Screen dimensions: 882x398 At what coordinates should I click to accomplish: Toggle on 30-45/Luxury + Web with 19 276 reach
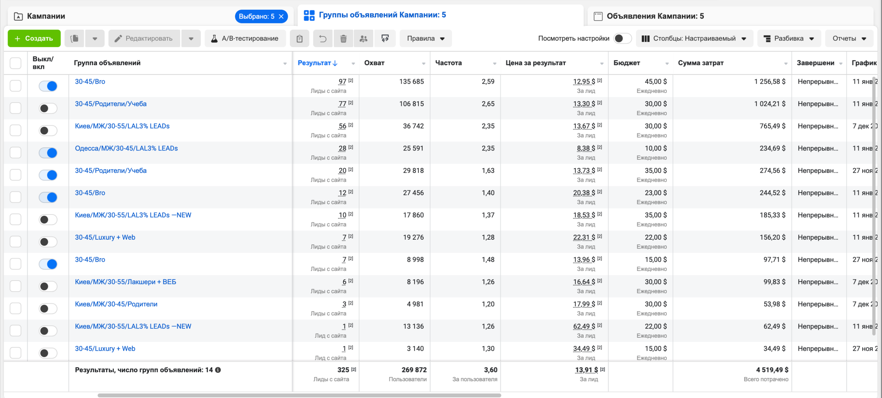[48, 242]
